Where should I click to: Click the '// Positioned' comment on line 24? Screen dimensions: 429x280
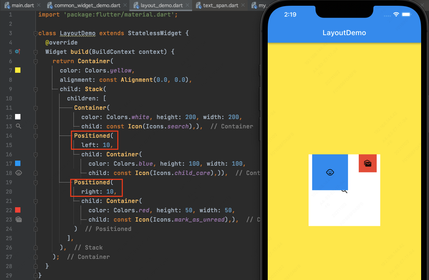[108, 228]
